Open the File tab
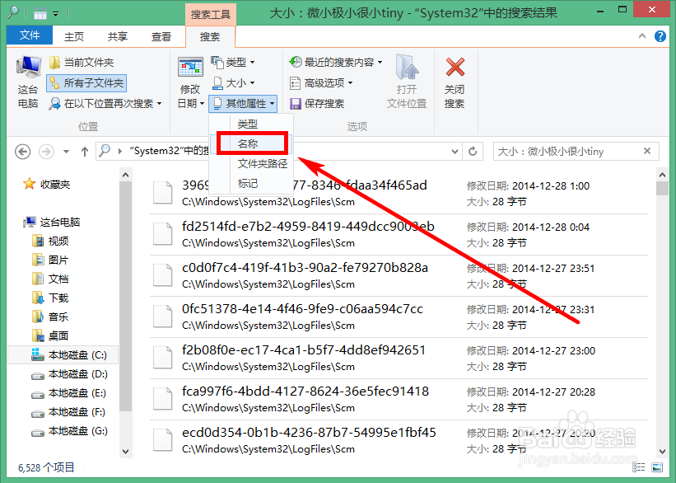Image resolution: width=676 pixels, height=483 pixels. coord(30,35)
